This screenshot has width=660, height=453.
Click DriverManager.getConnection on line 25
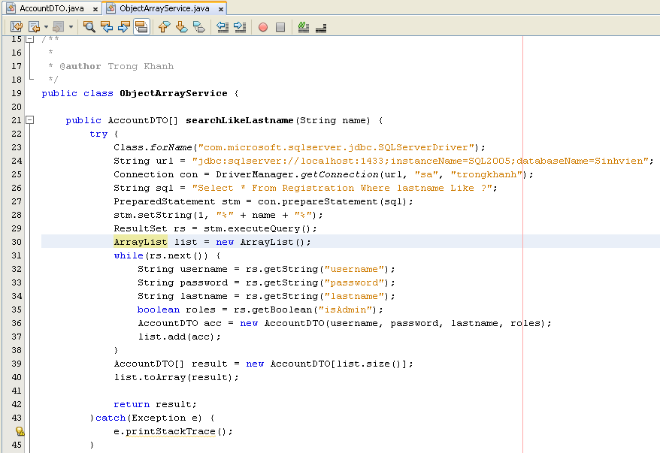pos(297,174)
